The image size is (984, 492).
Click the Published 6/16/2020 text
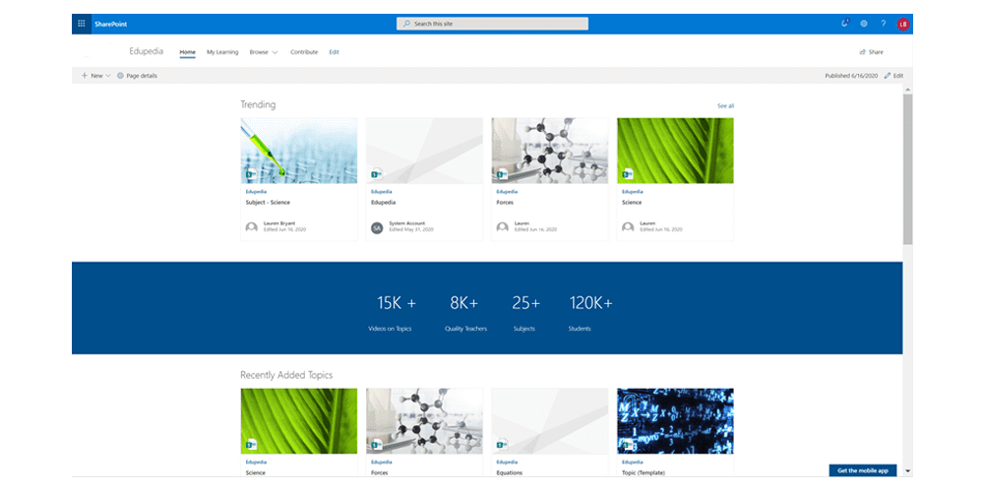851,76
